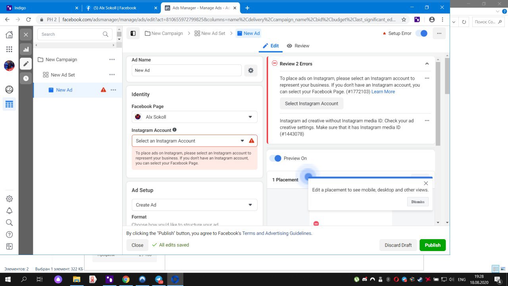The height and width of the screenshot is (286, 508).
Task: Close the editing pane with the X icon
Action: [x=26, y=35]
